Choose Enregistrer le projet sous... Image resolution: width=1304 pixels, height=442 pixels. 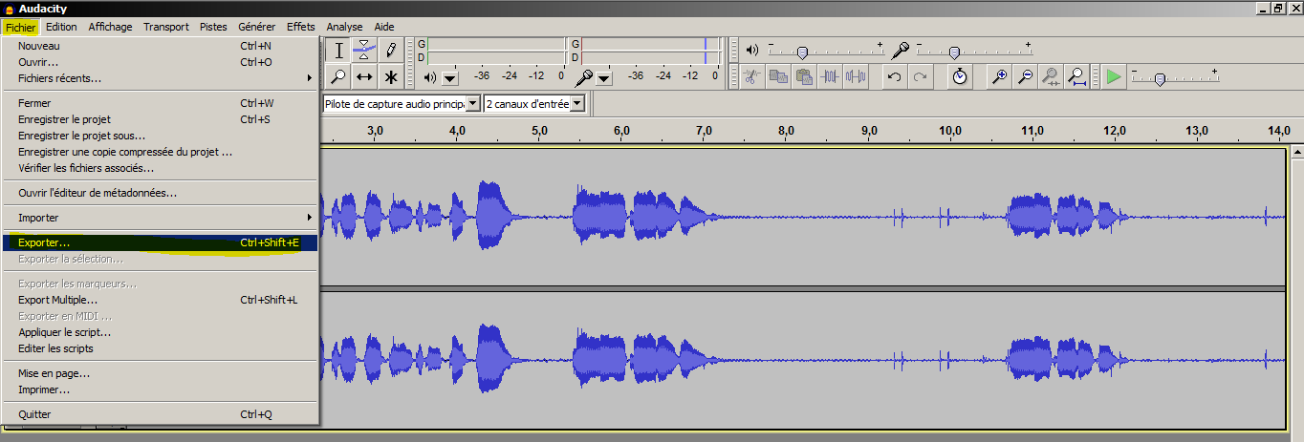point(161,136)
